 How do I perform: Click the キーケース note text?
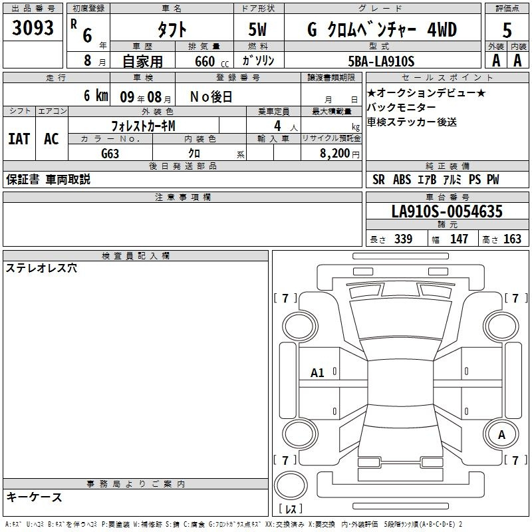[x=35, y=497]
